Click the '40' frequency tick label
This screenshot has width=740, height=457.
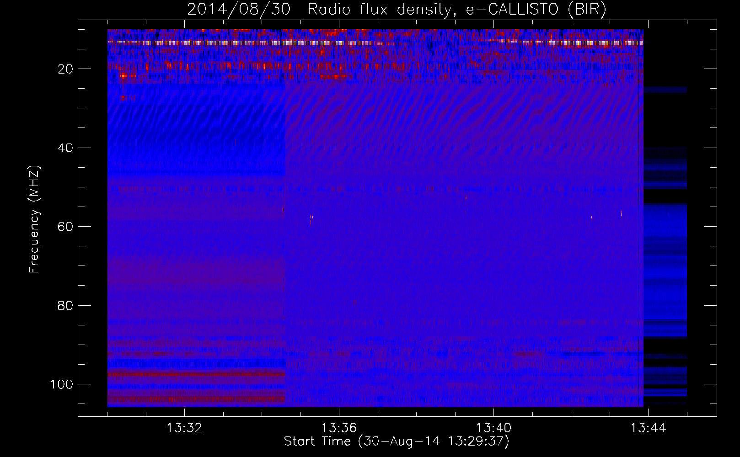(65, 148)
